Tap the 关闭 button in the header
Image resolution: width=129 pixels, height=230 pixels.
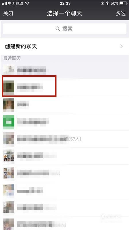pos(8,14)
